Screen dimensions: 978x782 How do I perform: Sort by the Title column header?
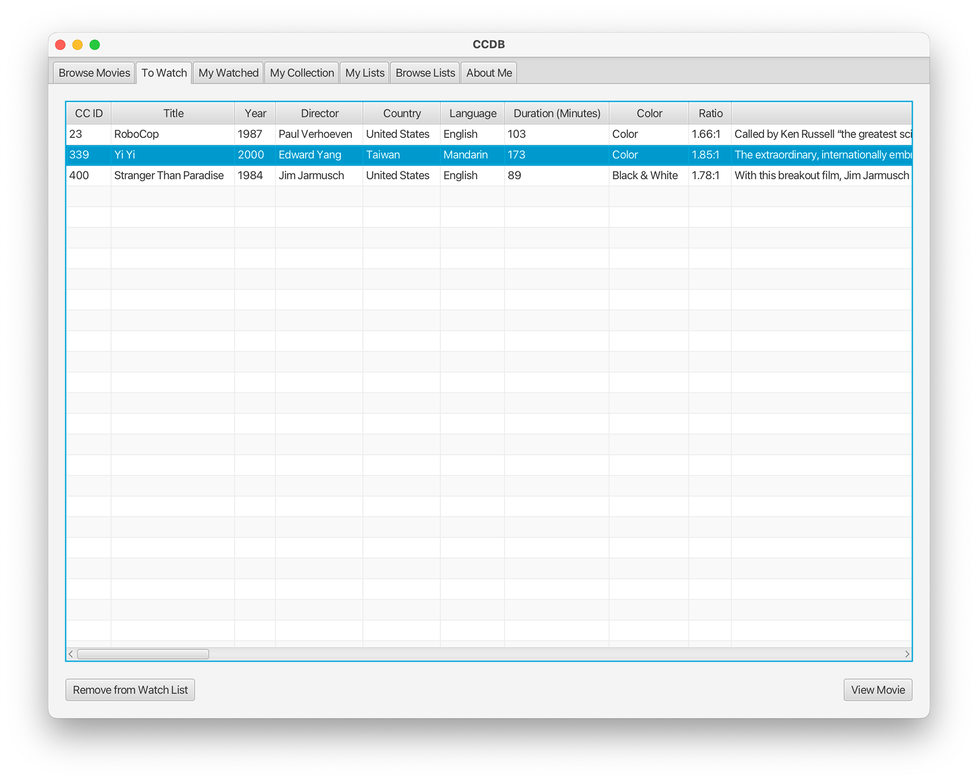(x=173, y=113)
